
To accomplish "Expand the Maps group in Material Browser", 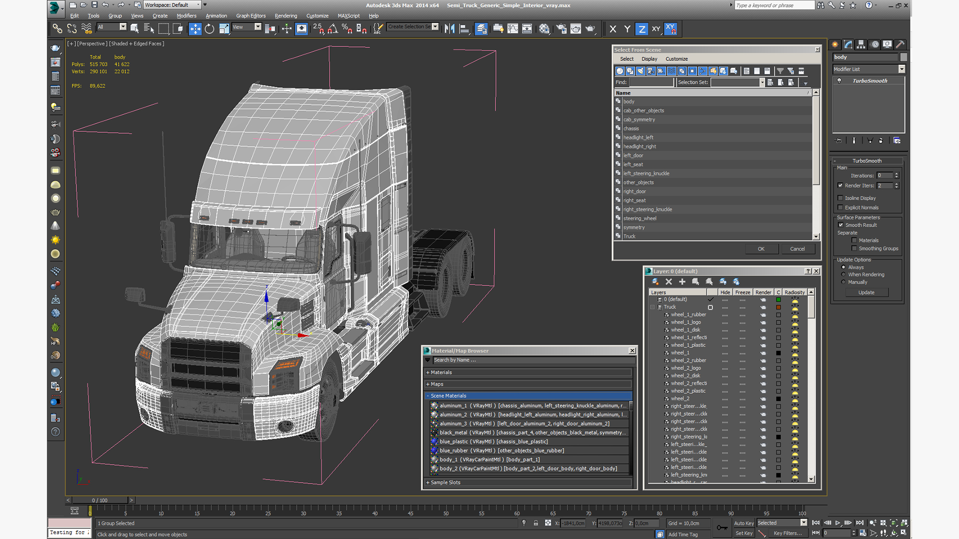I will click(528, 384).
